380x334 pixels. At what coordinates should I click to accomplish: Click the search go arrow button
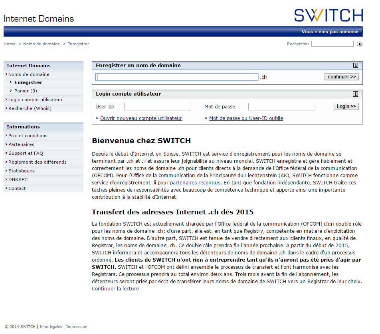click(360, 44)
